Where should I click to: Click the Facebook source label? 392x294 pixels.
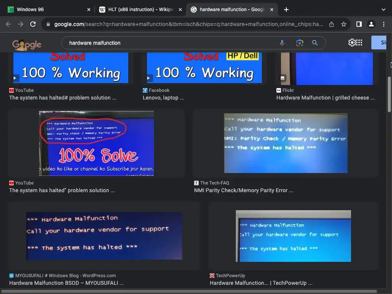point(159,90)
